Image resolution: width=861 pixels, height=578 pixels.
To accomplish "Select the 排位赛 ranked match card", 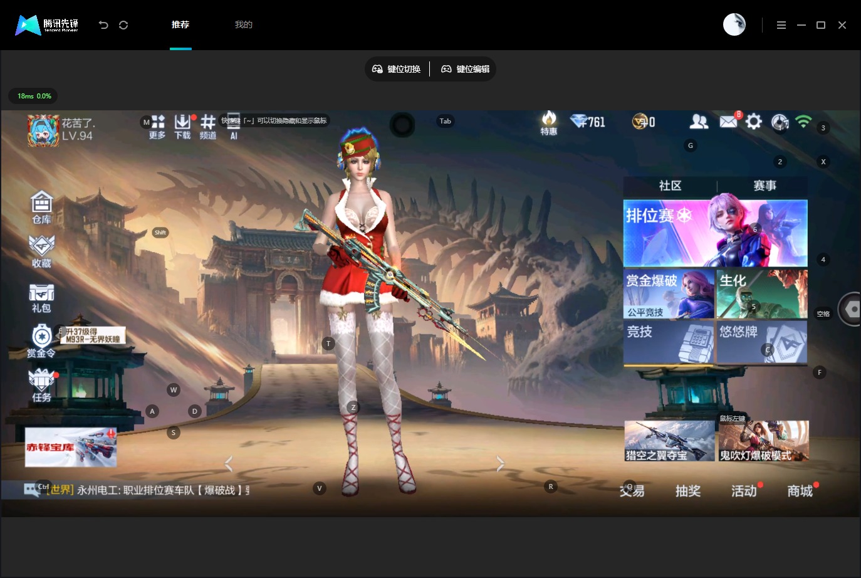I will point(715,233).
